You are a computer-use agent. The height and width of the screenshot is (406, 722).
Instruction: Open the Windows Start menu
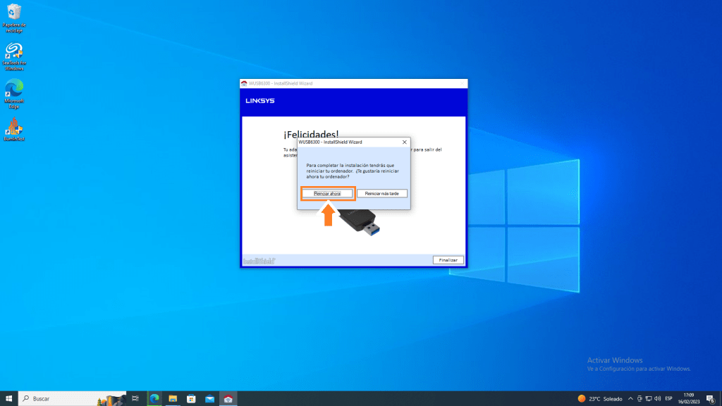point(8,398)
